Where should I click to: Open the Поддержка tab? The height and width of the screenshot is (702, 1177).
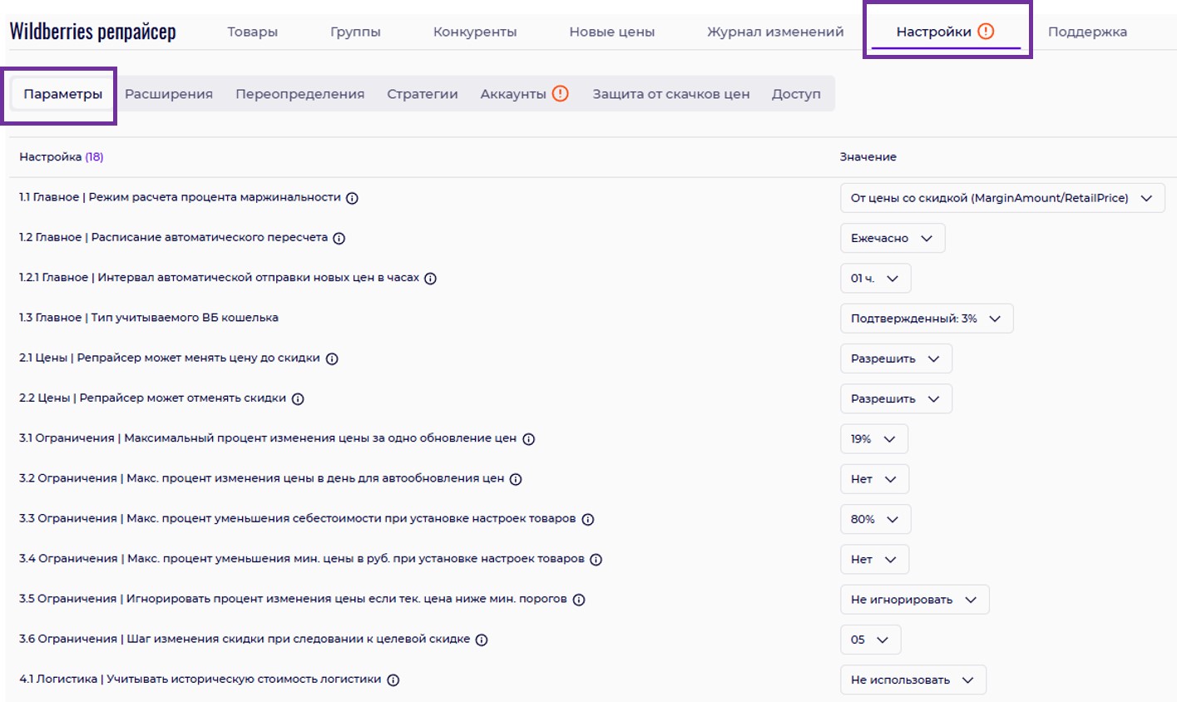pyautogui.click(x=1087, y=32)
